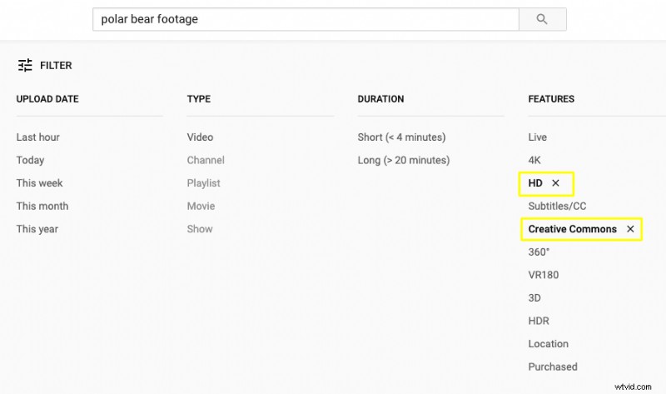Screen dimensions: 666x394
Task: Click the search magnifier button
Action: pyautogui.click(x=543, y=19)
